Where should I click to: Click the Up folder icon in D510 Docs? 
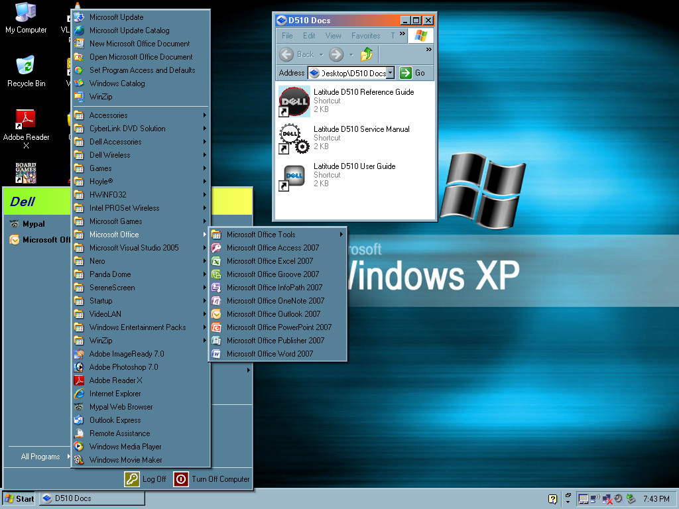[x=366, y=54]
